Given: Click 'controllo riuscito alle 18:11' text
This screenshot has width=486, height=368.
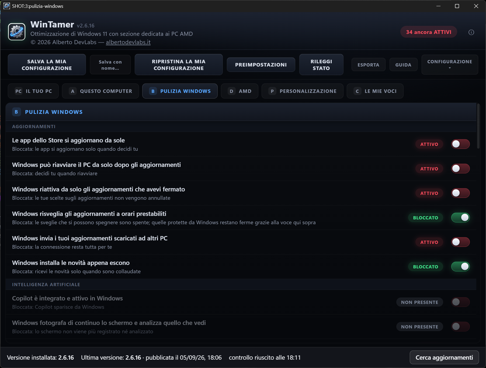Looking at the screenshot, I should [265, 358].
